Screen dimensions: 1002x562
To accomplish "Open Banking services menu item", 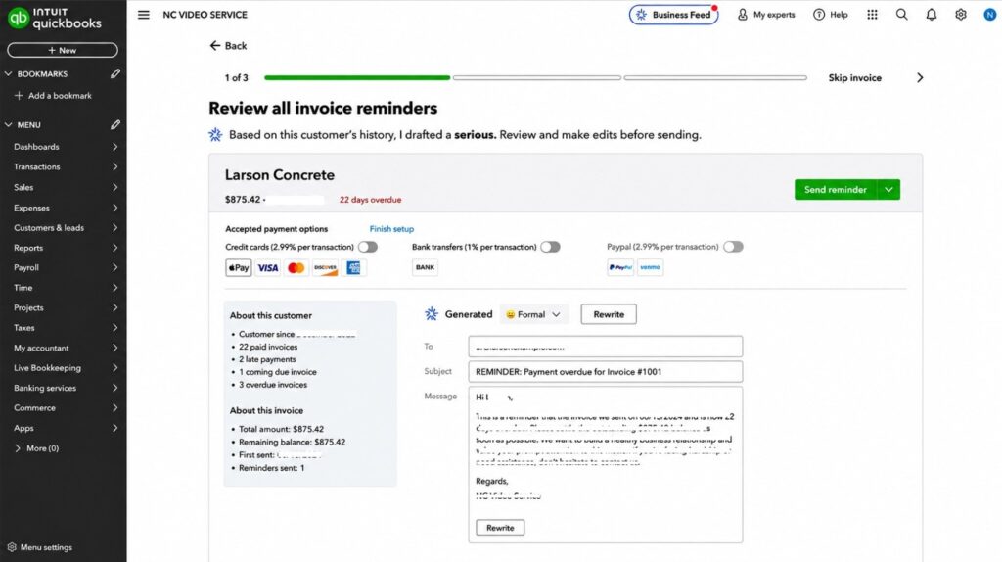I will pyautogui.click(x=64, y=388).
